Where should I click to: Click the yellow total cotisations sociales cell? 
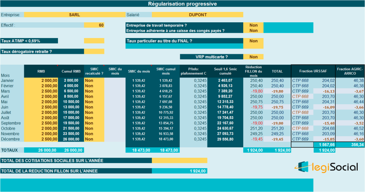(179, 160)
